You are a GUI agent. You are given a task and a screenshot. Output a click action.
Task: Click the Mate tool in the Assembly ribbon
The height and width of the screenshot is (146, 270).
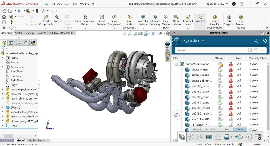pyautogui.click(x=57, y=19)
